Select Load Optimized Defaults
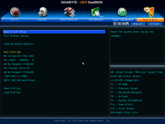This screenshot has width=165, height=124. (x=19, y=44)
